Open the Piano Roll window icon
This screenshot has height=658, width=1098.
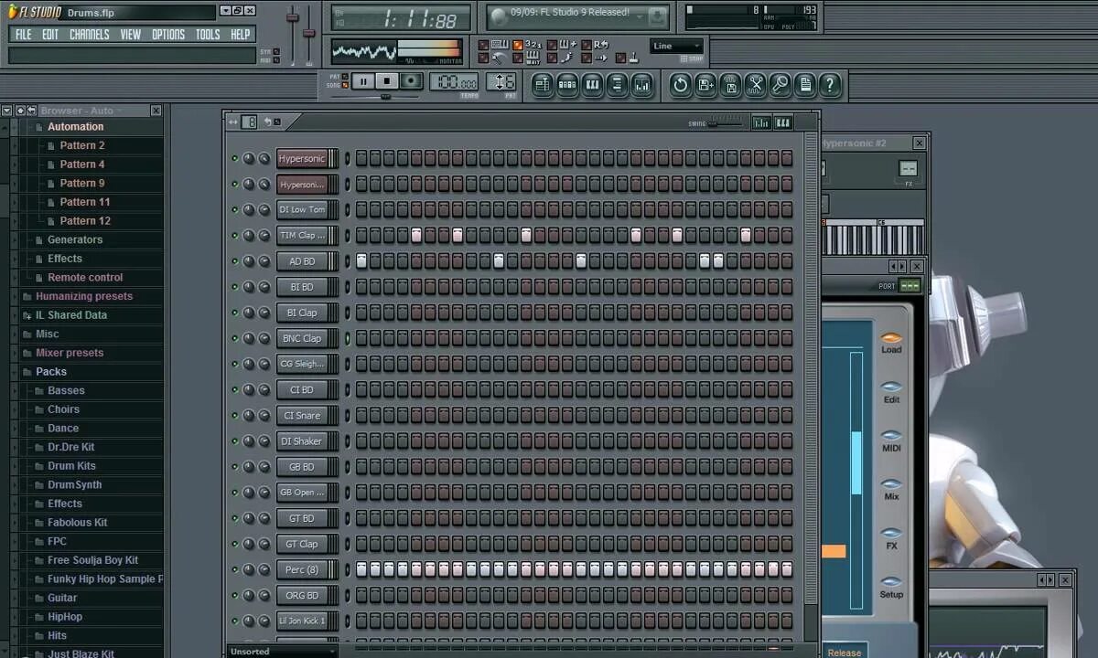[x=592, y=85]
